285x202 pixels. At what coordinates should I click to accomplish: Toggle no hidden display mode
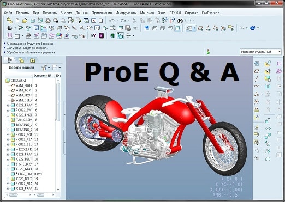[170, 28]
